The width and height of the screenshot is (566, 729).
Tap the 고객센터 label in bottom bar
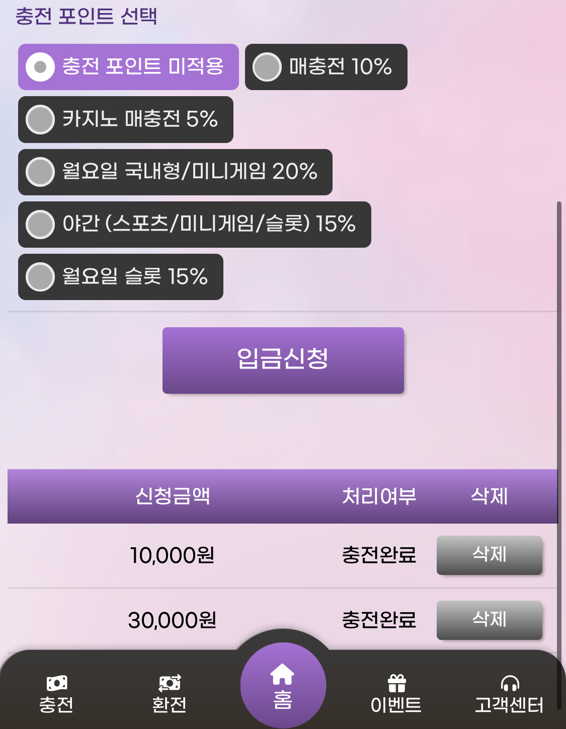click(509, 705)
